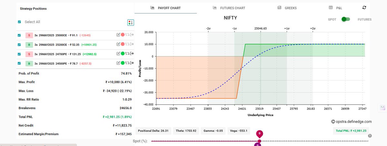Click the sort positions icon beside Select All
Image resolution: width=387 pixels, height=146 pixels.
coord(131,22)
